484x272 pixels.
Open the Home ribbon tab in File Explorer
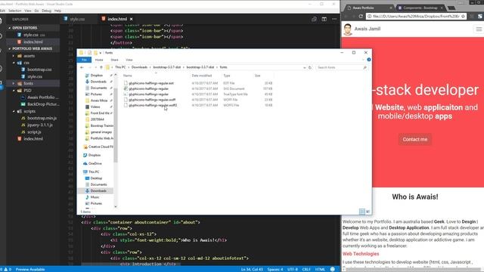[99, 60]
